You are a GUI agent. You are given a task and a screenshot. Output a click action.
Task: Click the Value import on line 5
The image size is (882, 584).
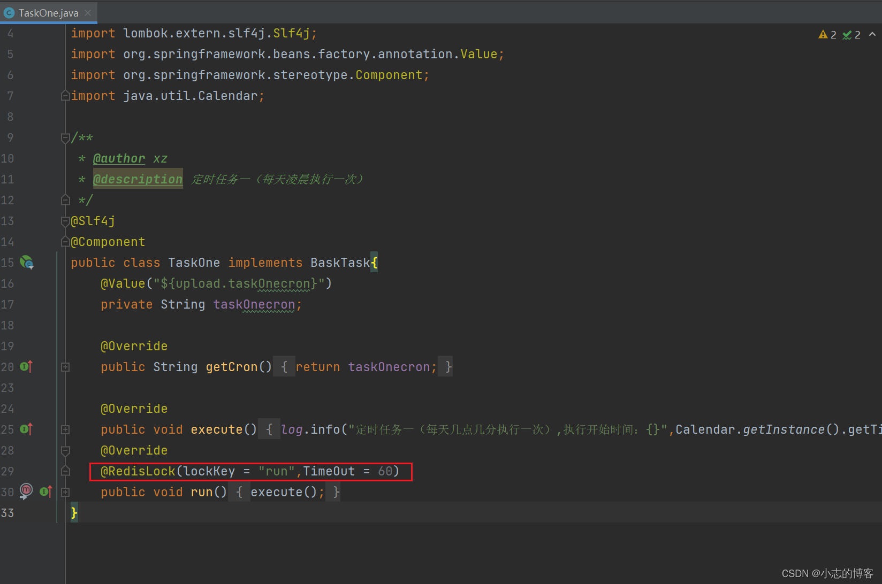pos(479,54)
